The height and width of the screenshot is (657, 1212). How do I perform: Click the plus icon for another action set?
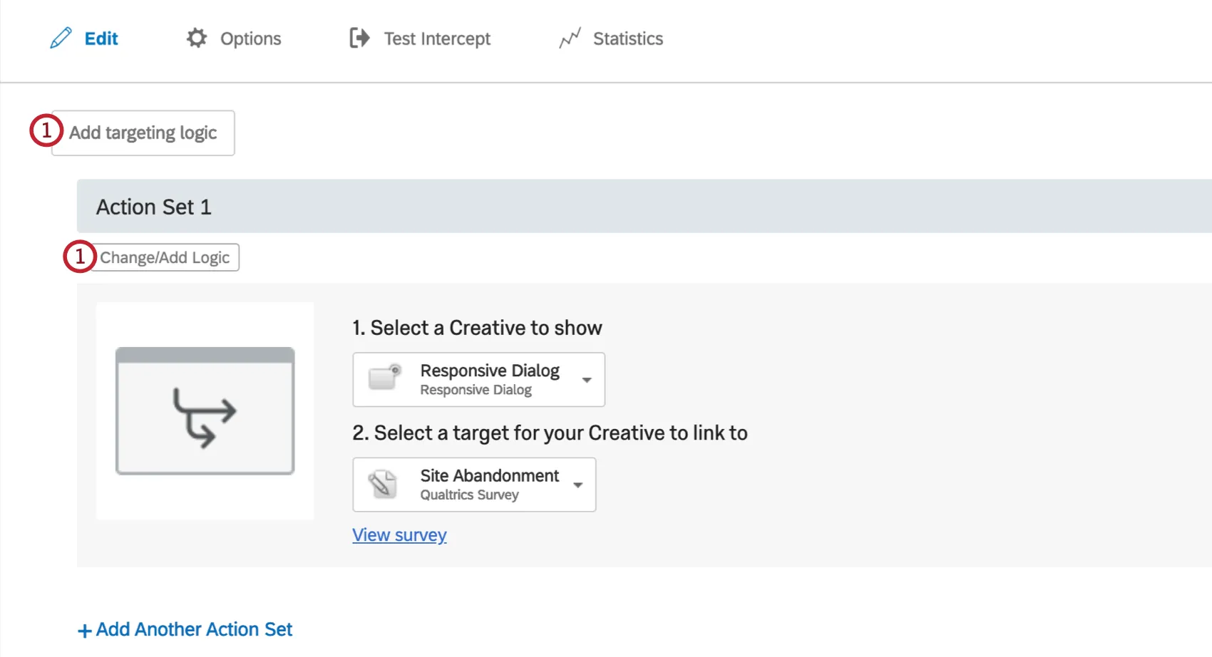(x=85, y=631)
